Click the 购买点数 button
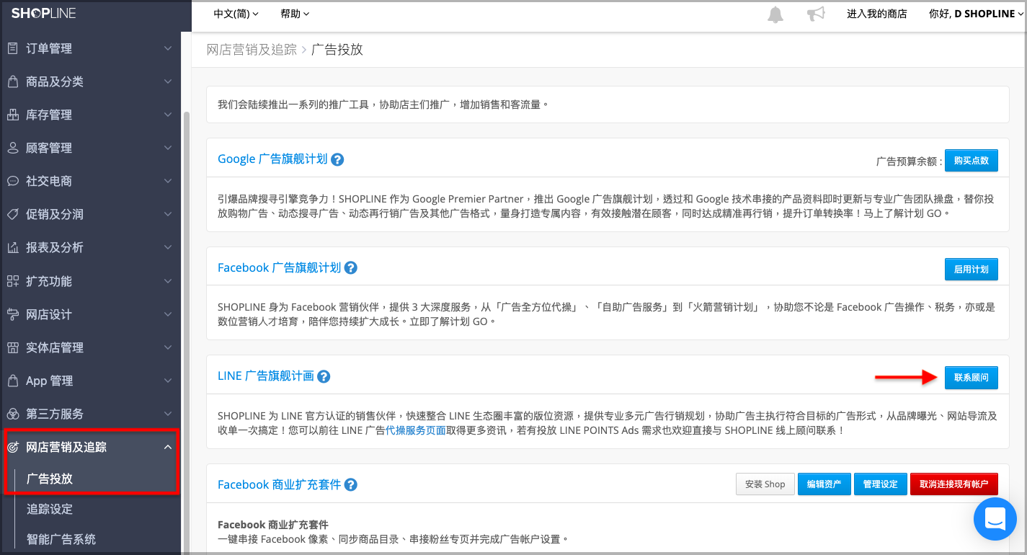Image resolution: width=1027 pixels, height=555 pixels. pos(971,161)
